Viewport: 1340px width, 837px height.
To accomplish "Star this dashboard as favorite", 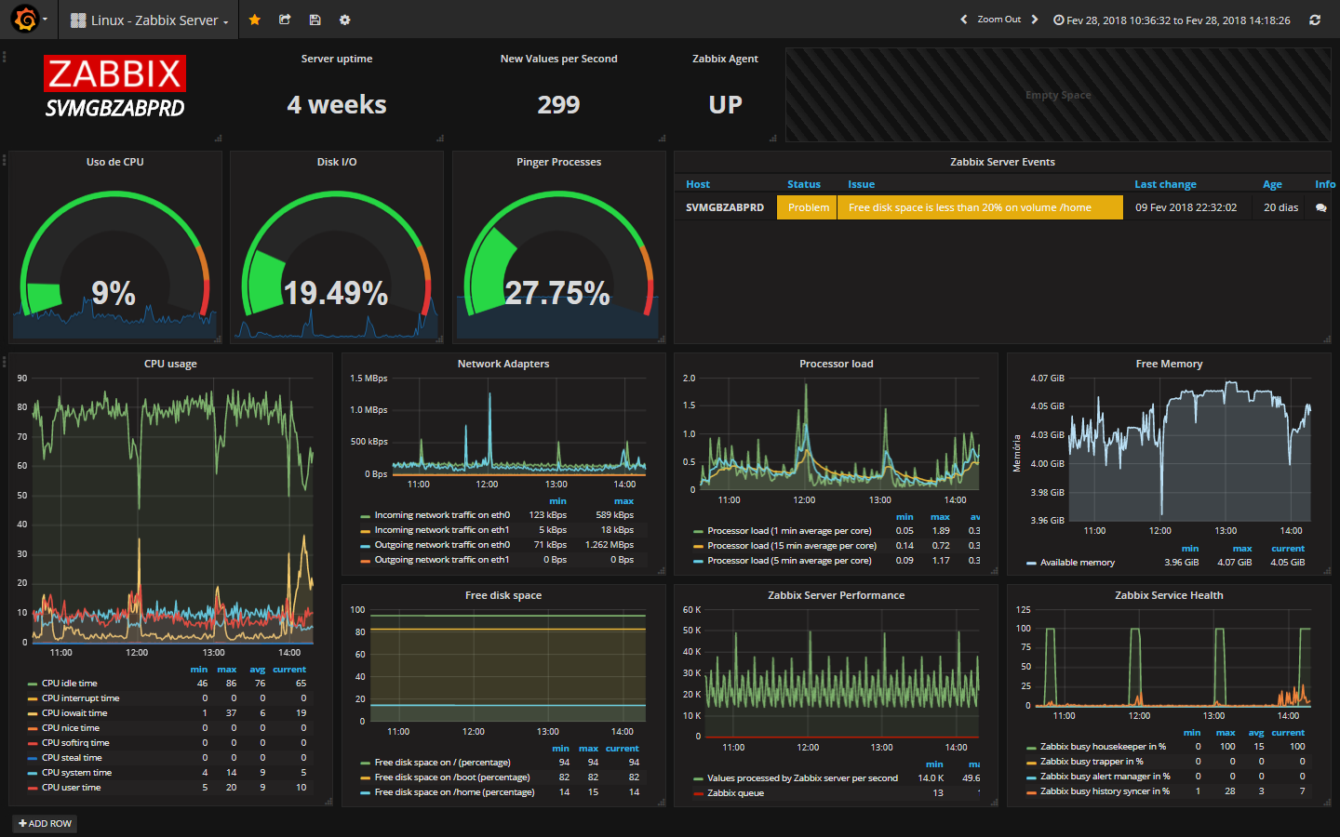I will [x=255, y=20].
